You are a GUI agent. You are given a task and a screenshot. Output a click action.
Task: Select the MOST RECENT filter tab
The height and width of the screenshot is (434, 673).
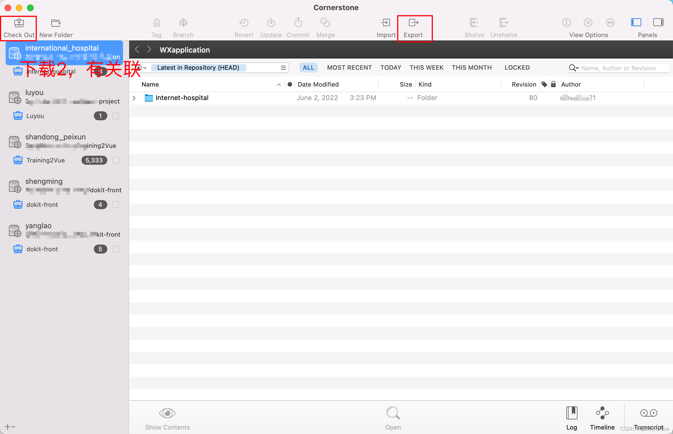[x=349, y=68]
